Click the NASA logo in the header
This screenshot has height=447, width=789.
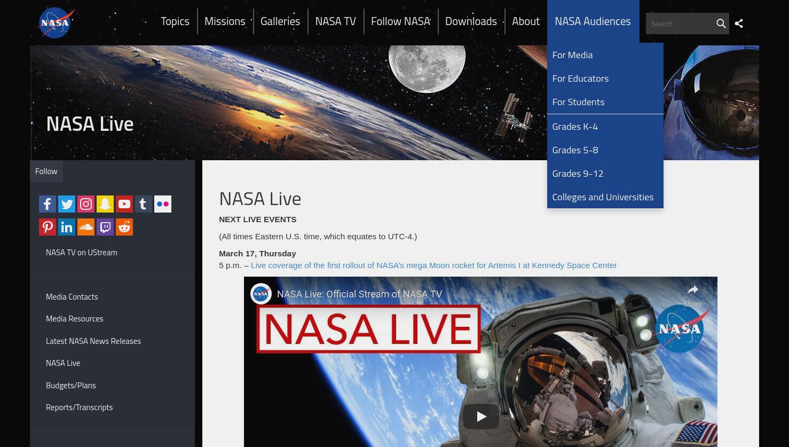(56, 23)
